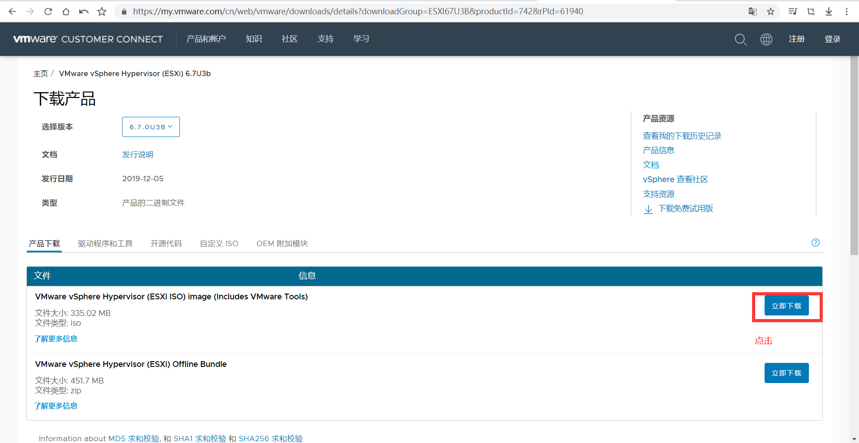Viewport: 859px width, 443px height.
Task: Click the ESXi 6.7U3b breadcrumb text
Action: [135, 73]
